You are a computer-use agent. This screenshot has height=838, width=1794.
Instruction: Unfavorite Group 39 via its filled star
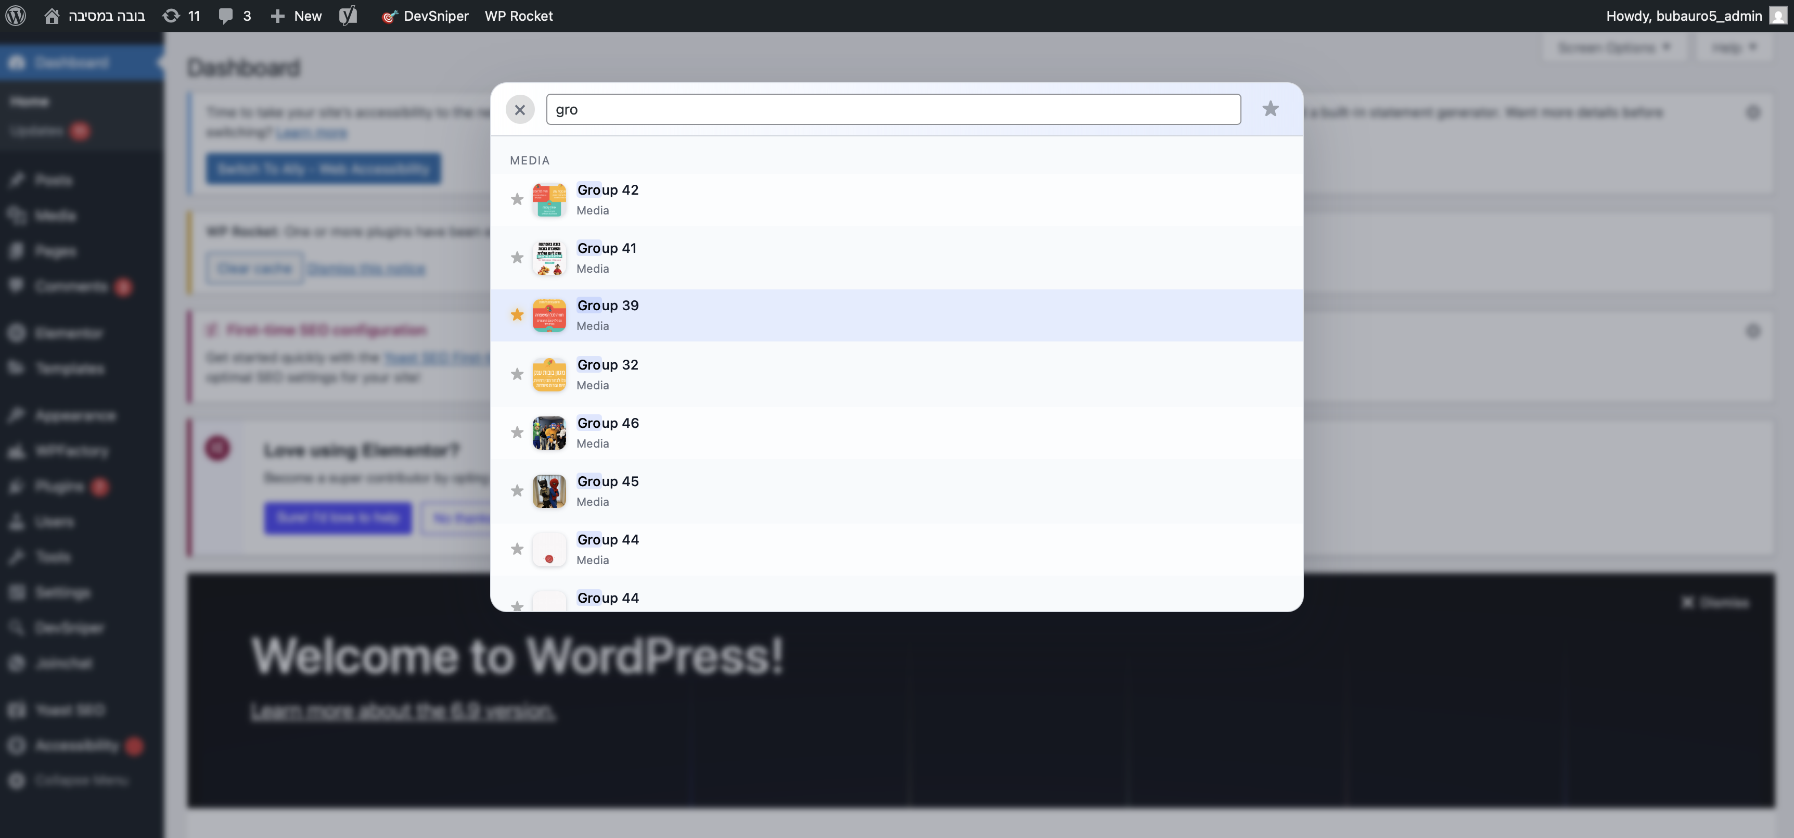517,315
